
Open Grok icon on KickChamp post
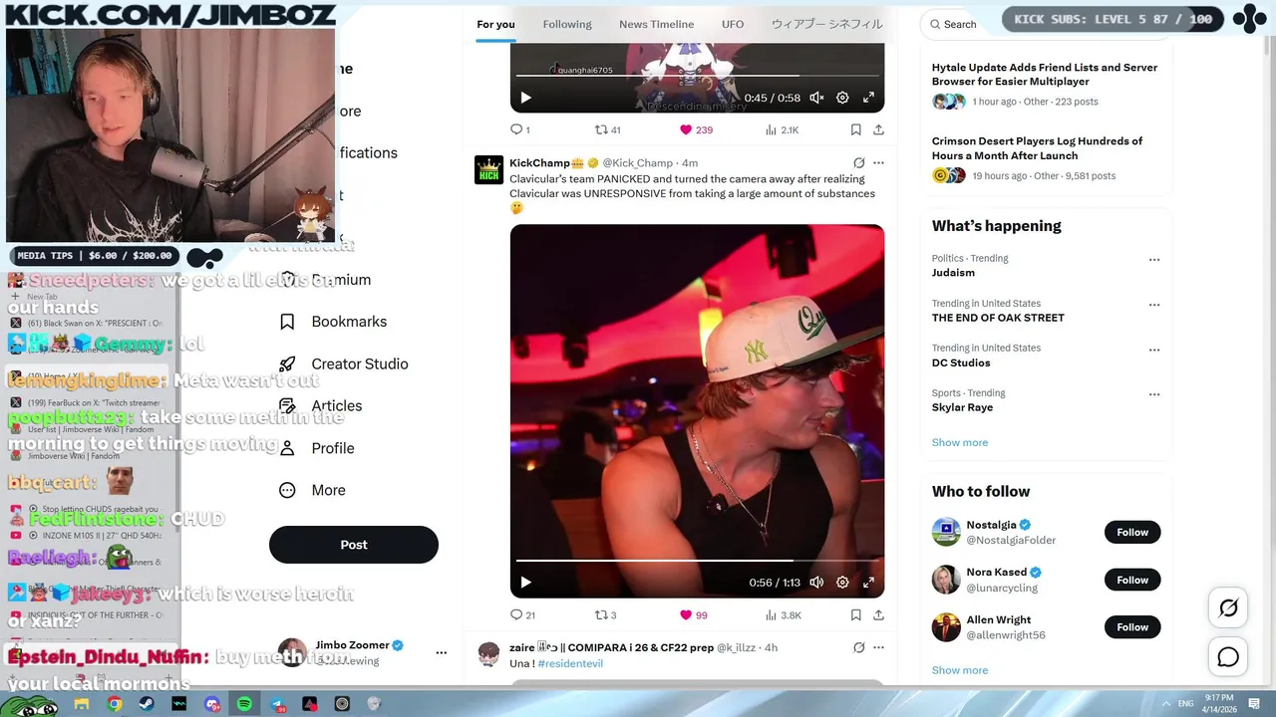pos(858,162)
